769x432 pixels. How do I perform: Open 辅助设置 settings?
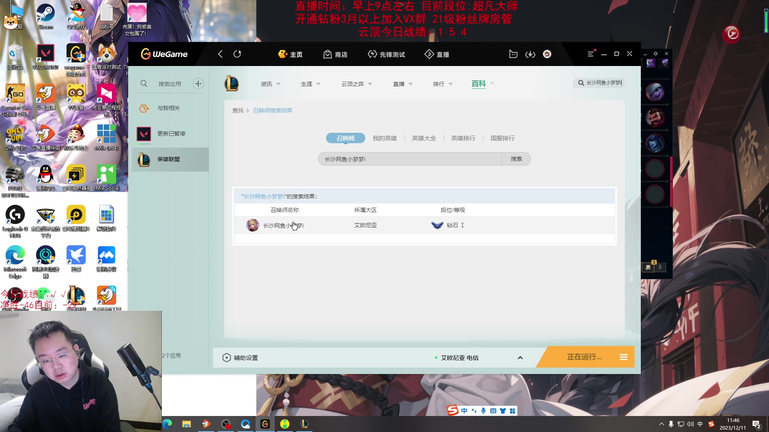[x=240, y=358]
